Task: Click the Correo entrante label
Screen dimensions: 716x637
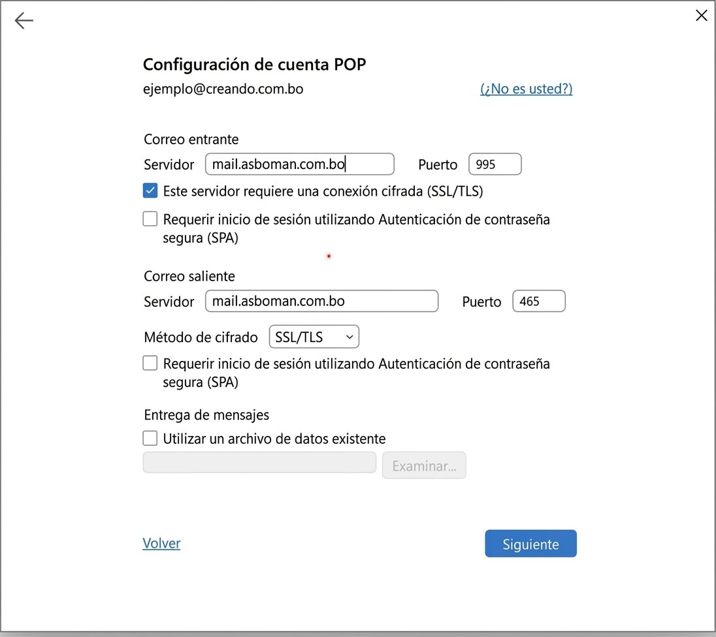Action: (191, 139)
